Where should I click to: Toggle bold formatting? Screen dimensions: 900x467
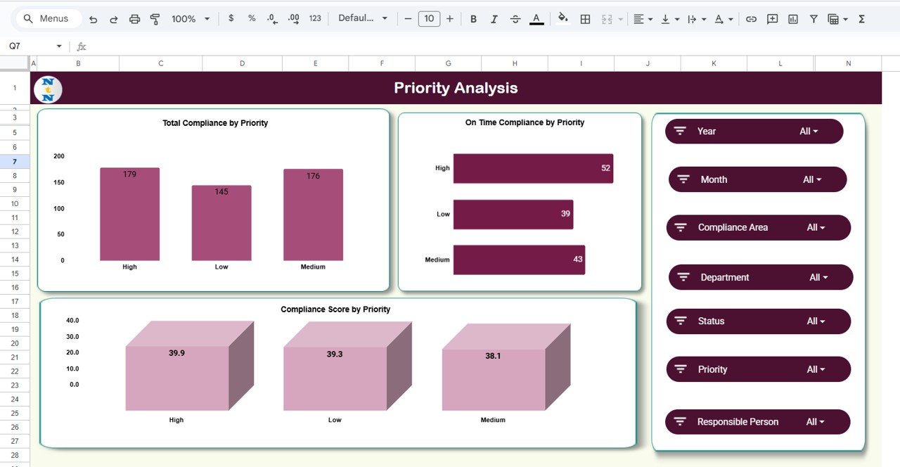473,19
